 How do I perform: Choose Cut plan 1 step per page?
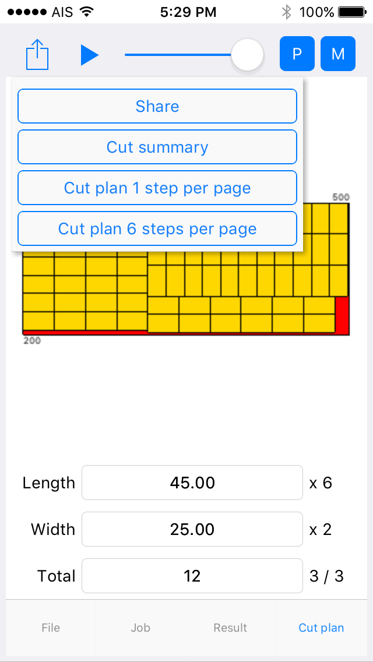point(157,188)
